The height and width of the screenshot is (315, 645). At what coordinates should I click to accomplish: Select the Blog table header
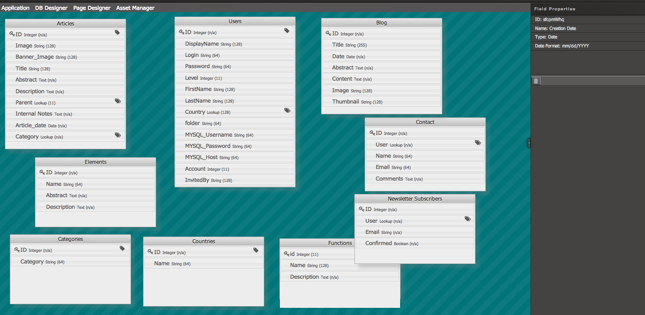(x=382, y=22)
